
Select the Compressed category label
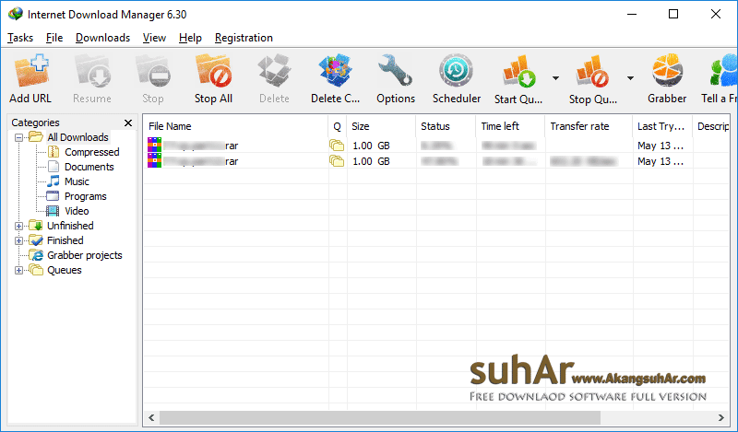tap(91, 152)
